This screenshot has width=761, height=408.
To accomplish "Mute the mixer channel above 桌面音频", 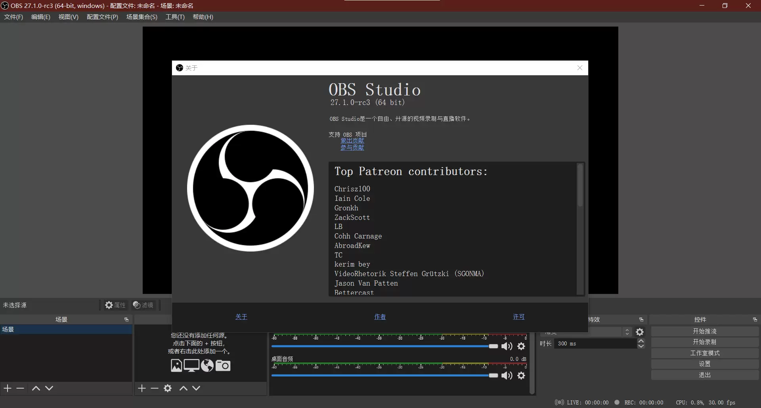I will pos(507,346).
